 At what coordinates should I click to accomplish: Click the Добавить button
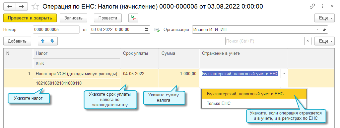click(17, 41)
